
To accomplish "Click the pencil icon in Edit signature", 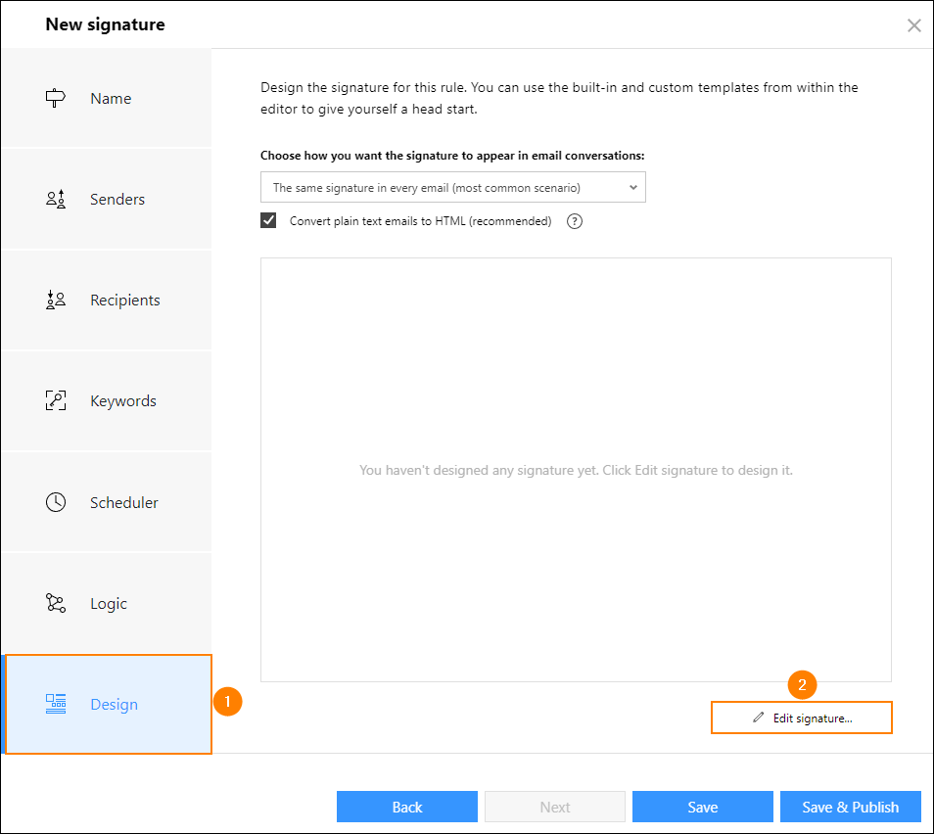I will (759, 718).
